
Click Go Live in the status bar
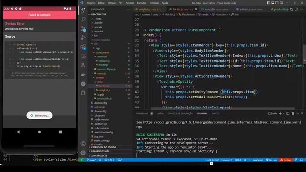tap(272, 160)
